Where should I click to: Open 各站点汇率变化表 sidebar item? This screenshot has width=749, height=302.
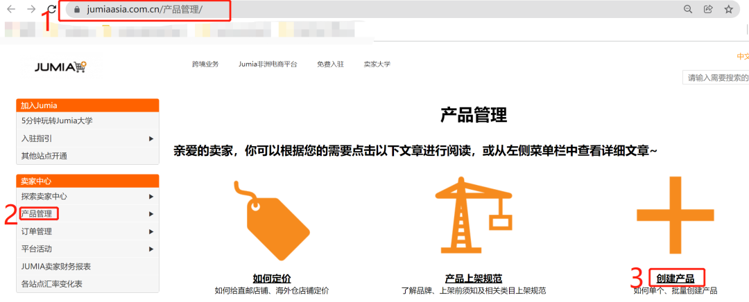[x=87, y=284]
